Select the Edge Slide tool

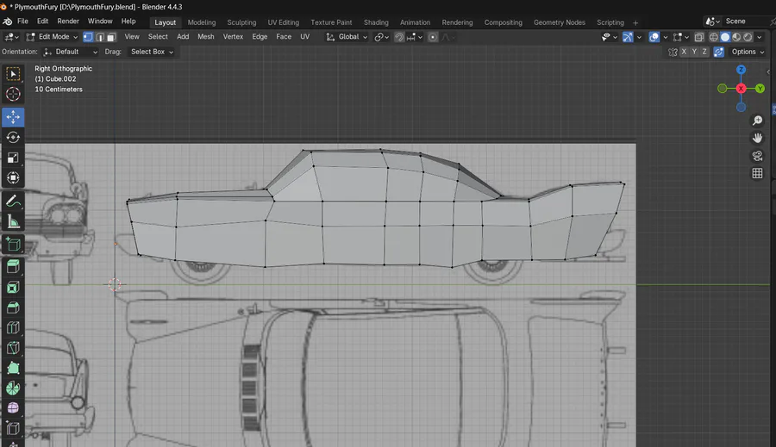[x=13, y=428]
